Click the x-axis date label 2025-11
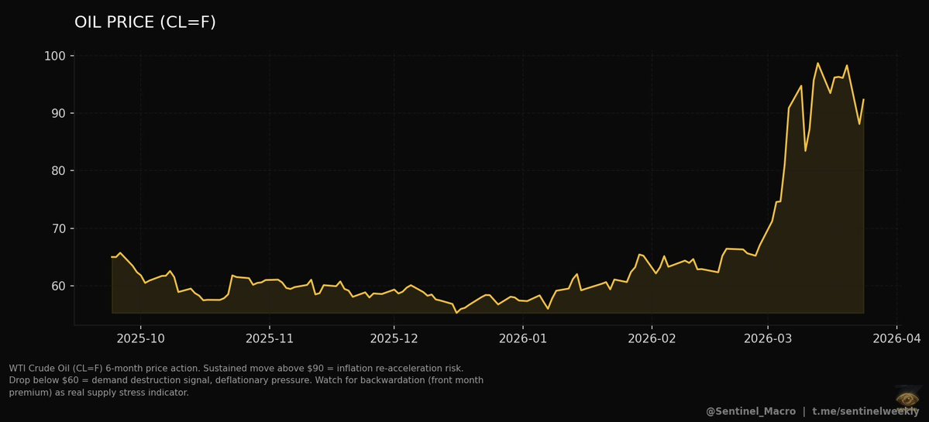929x422 pixels. [x=270, y=338]
